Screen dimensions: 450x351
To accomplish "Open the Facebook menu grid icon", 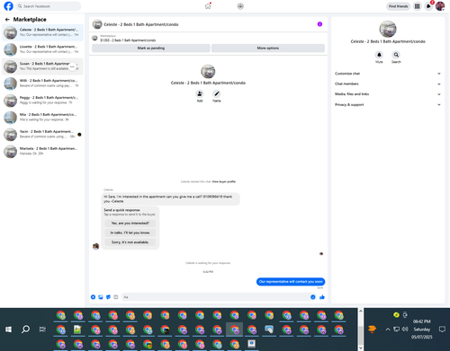I will [417, 6].
